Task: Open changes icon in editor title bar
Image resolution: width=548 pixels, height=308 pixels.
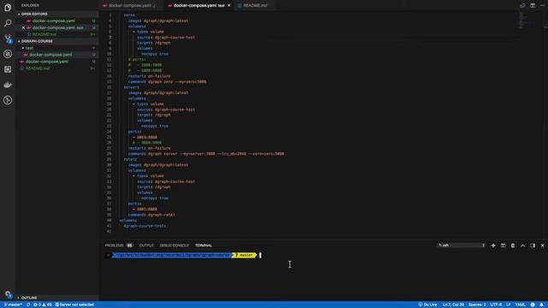Action: 522,5
